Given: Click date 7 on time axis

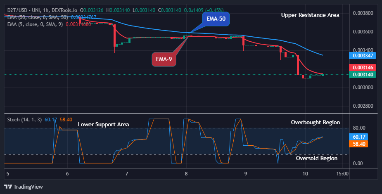Looking at the screenshot, I should coord(127,173).
